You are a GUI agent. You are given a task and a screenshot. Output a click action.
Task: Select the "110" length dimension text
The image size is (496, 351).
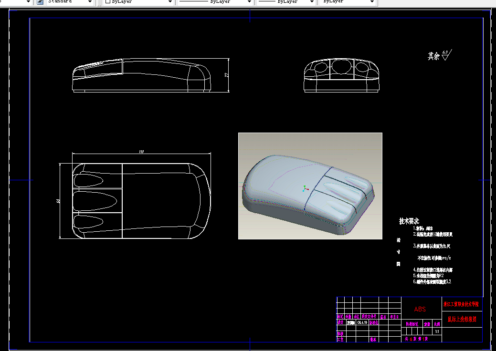(141, 152)
